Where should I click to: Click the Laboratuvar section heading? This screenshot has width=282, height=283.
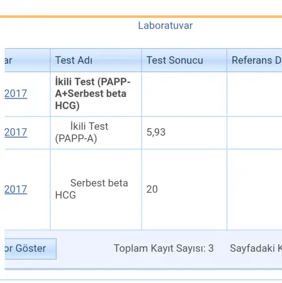coord(165,25)
